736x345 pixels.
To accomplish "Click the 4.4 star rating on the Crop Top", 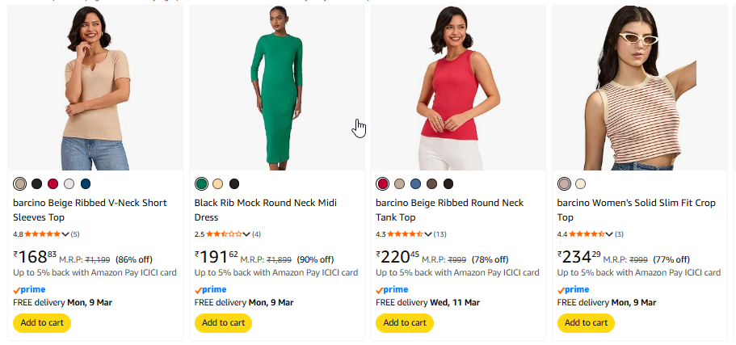I will 587,234.
